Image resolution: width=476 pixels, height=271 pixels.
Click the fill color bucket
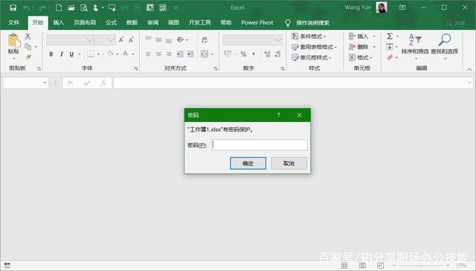coord(110,54)
